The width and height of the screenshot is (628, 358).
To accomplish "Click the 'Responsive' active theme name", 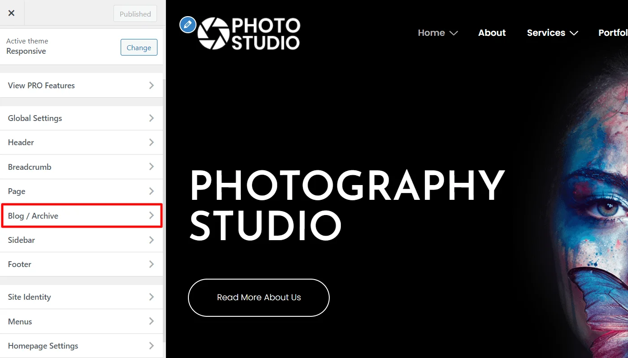I will coord(26,51).
